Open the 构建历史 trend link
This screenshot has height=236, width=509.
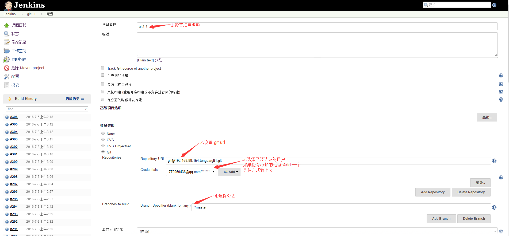point(72,99)
